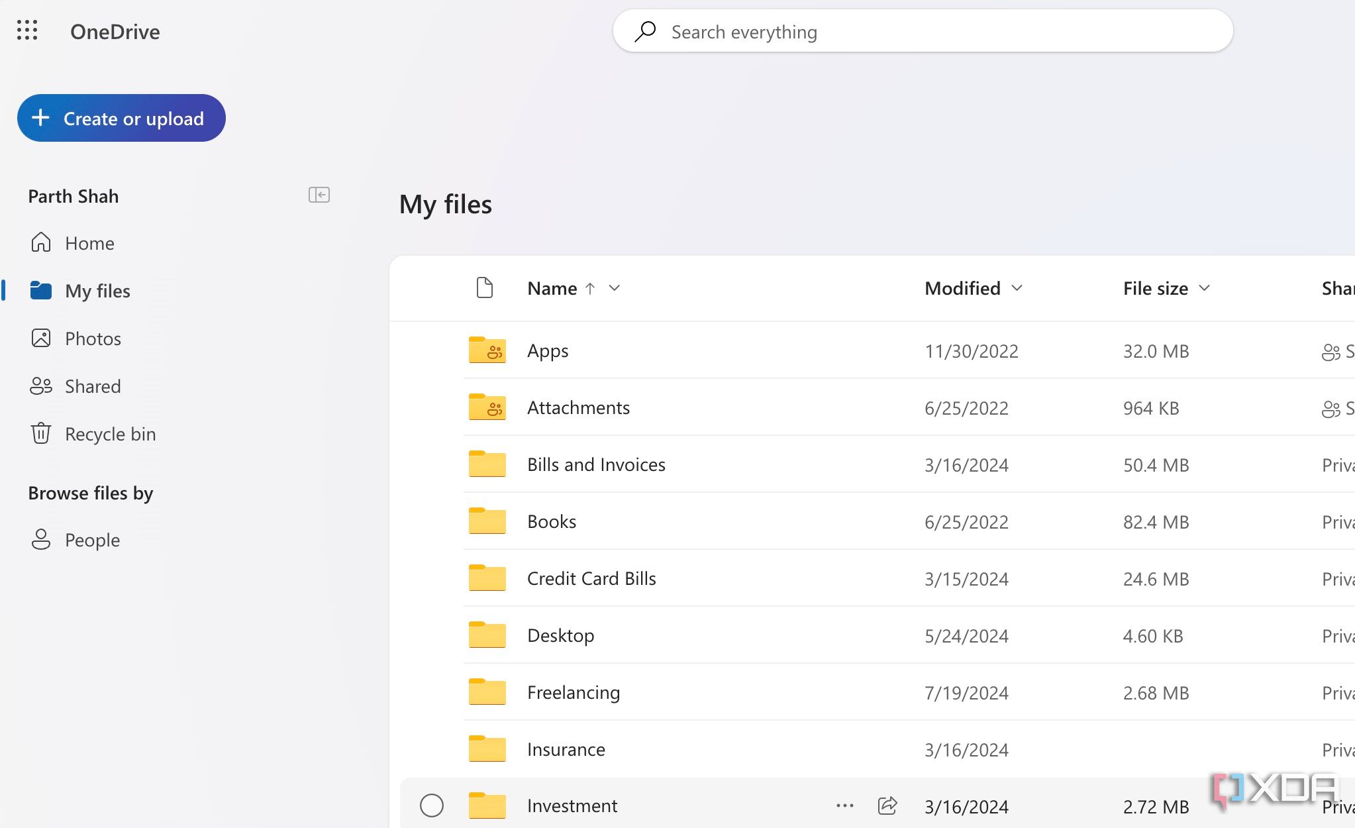Click the Photos sidebar icon
This screenshot has height=828, width=1355.
[42, 337]
